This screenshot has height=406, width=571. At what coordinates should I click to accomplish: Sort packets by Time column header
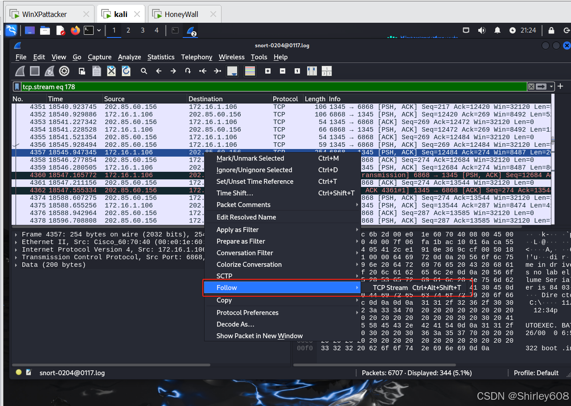click(74, 99)
